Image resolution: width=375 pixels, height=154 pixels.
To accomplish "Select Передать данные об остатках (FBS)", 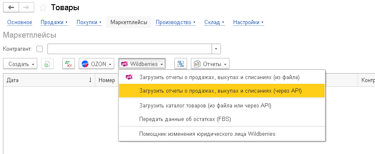I will [x=222, y=119].
